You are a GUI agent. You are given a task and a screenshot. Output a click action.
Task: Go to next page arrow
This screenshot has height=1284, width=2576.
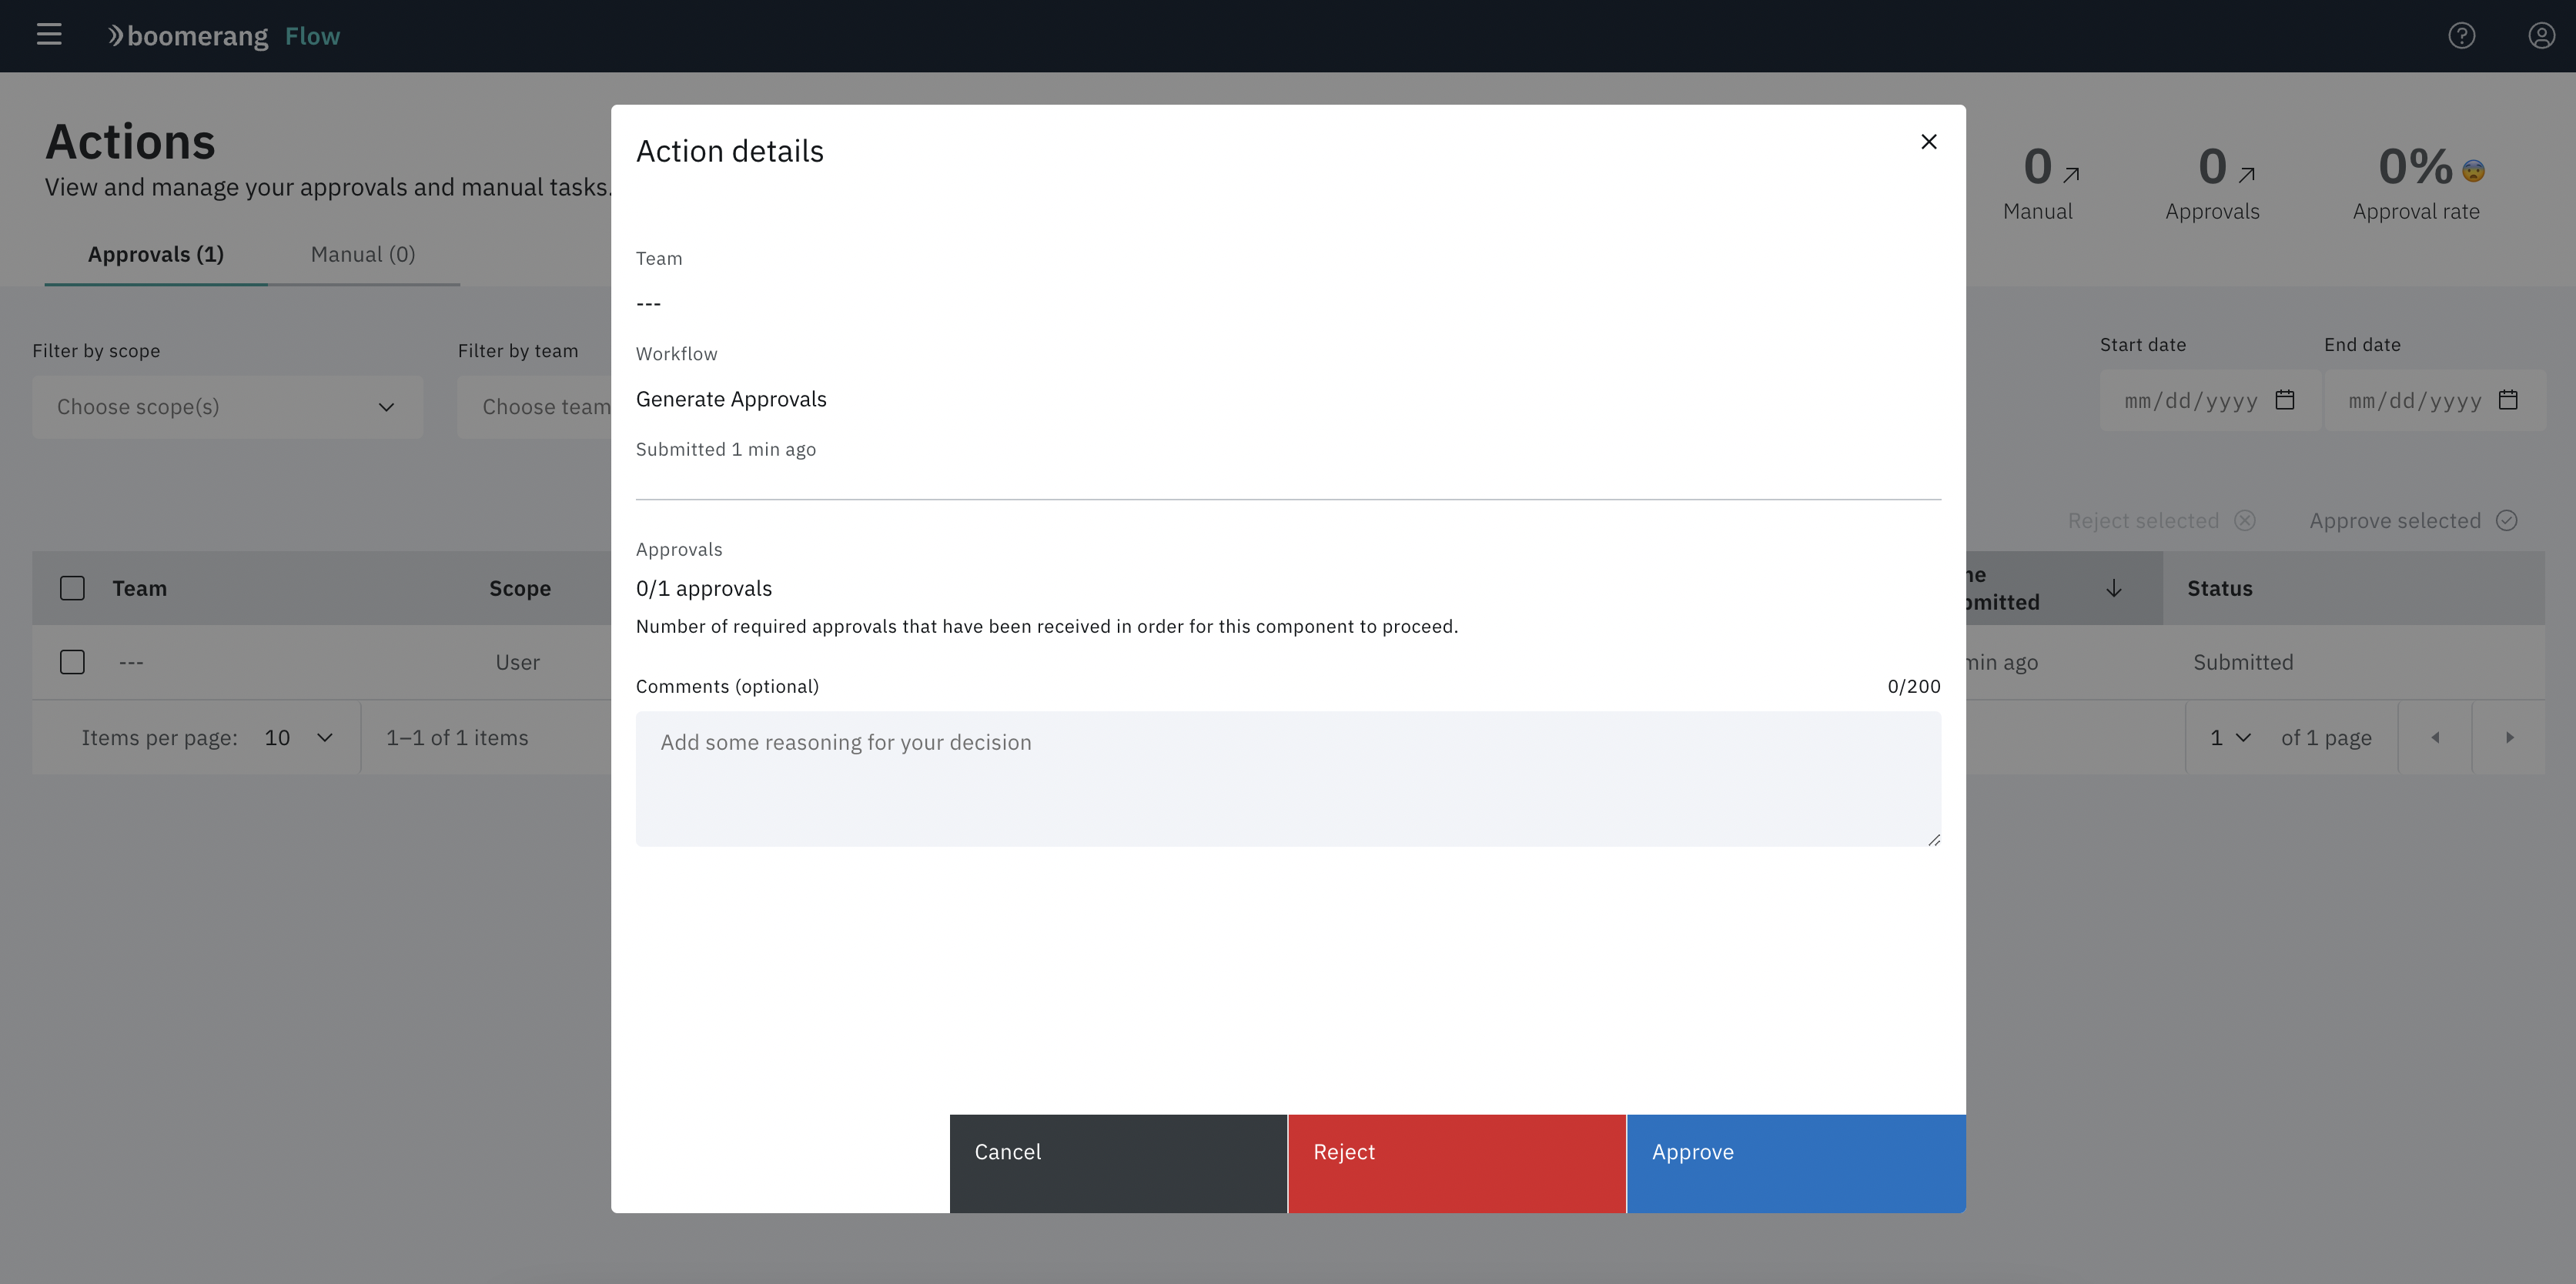coord(2508,738)
